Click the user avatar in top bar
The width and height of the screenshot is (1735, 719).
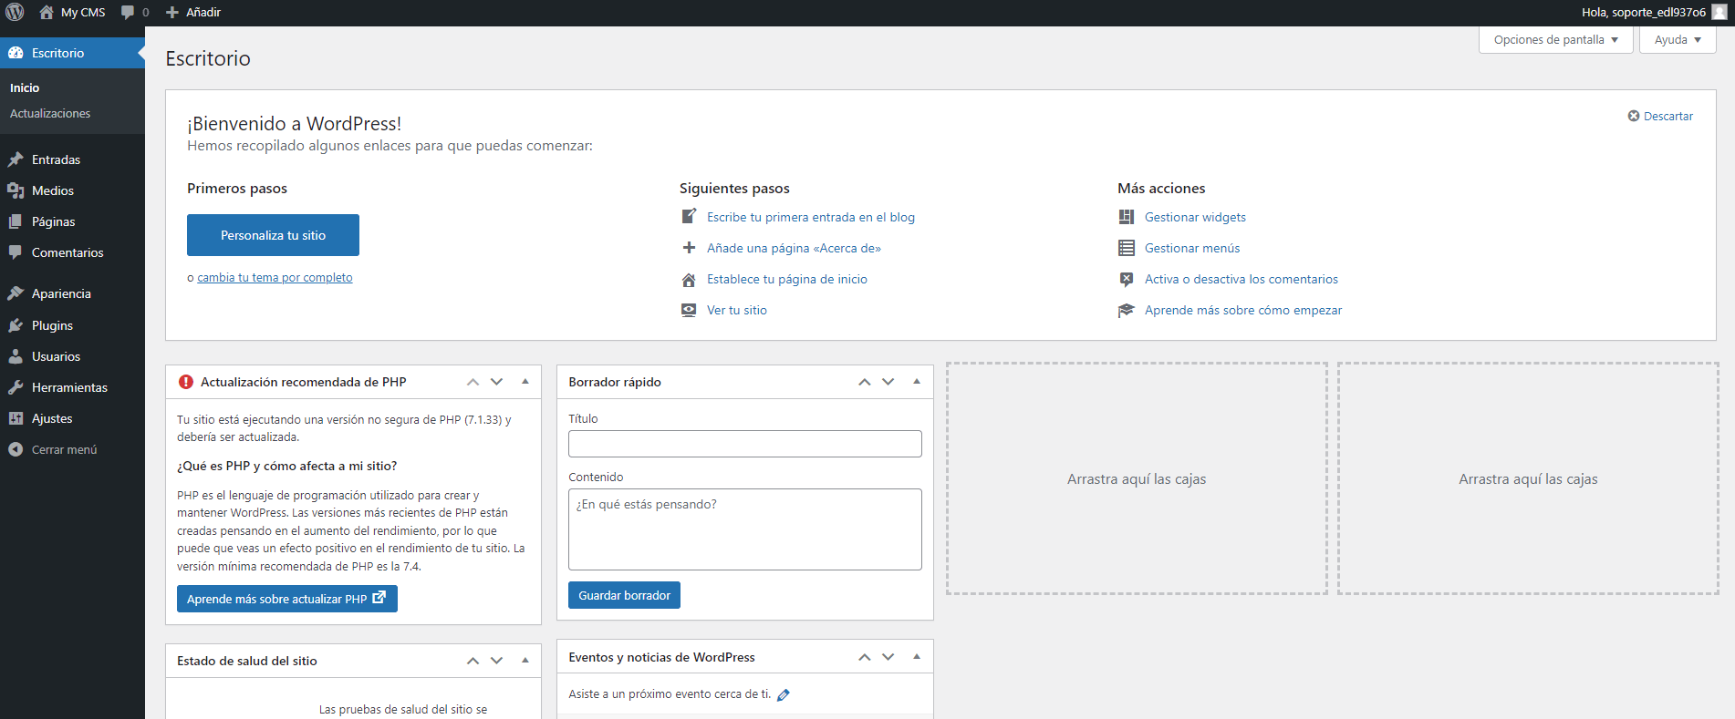pos(1719,12)
